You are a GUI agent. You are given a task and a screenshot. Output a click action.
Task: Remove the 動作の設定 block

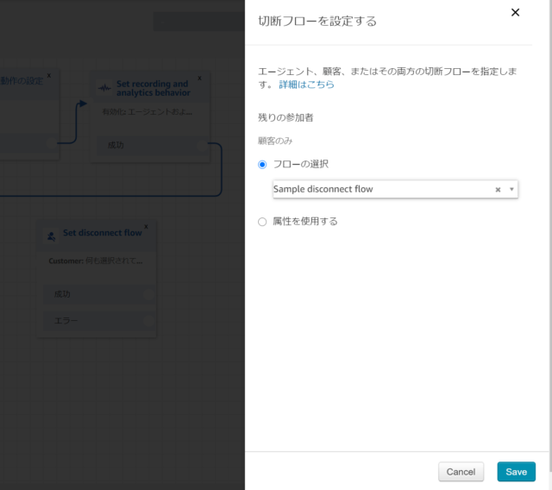[x=49, y=75]
